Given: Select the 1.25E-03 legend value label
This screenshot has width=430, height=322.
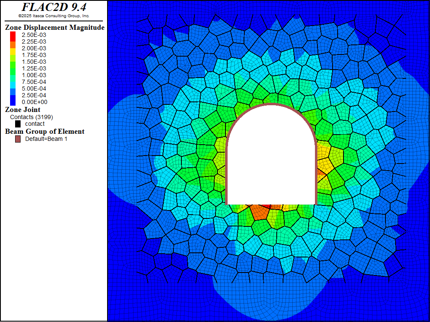Looking at the screenshot, I should [34, 68].
